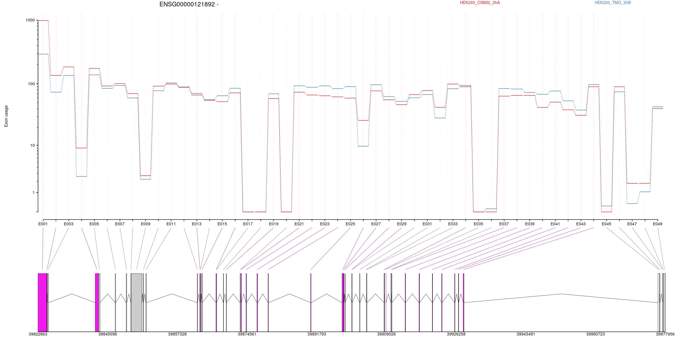The width and height of the screenshot is (697, 348).
Task: Click exon label E043
Action: [x=581, y=224]
